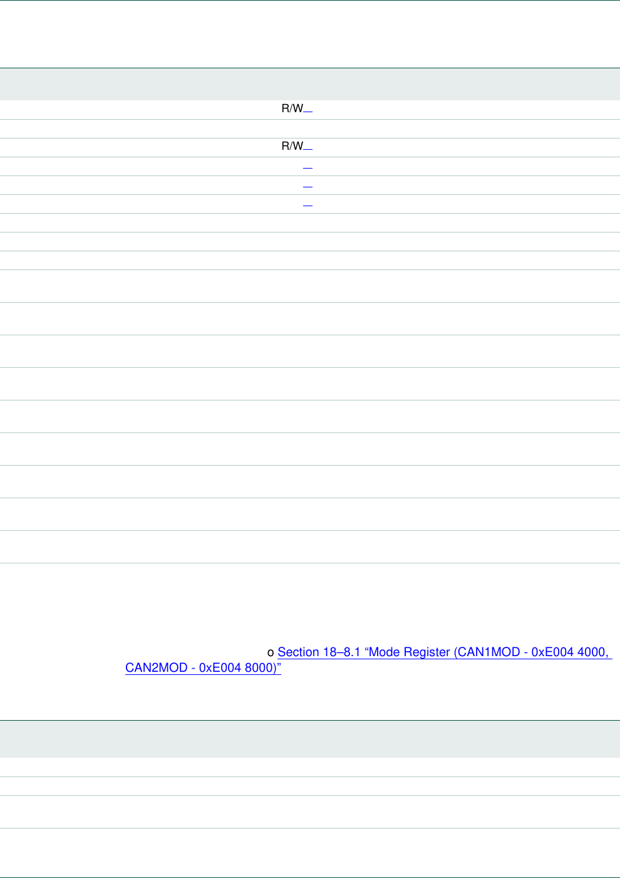Follow the middle of the three standalone footnote links
The image size is (620, 878).
[307, 186]
